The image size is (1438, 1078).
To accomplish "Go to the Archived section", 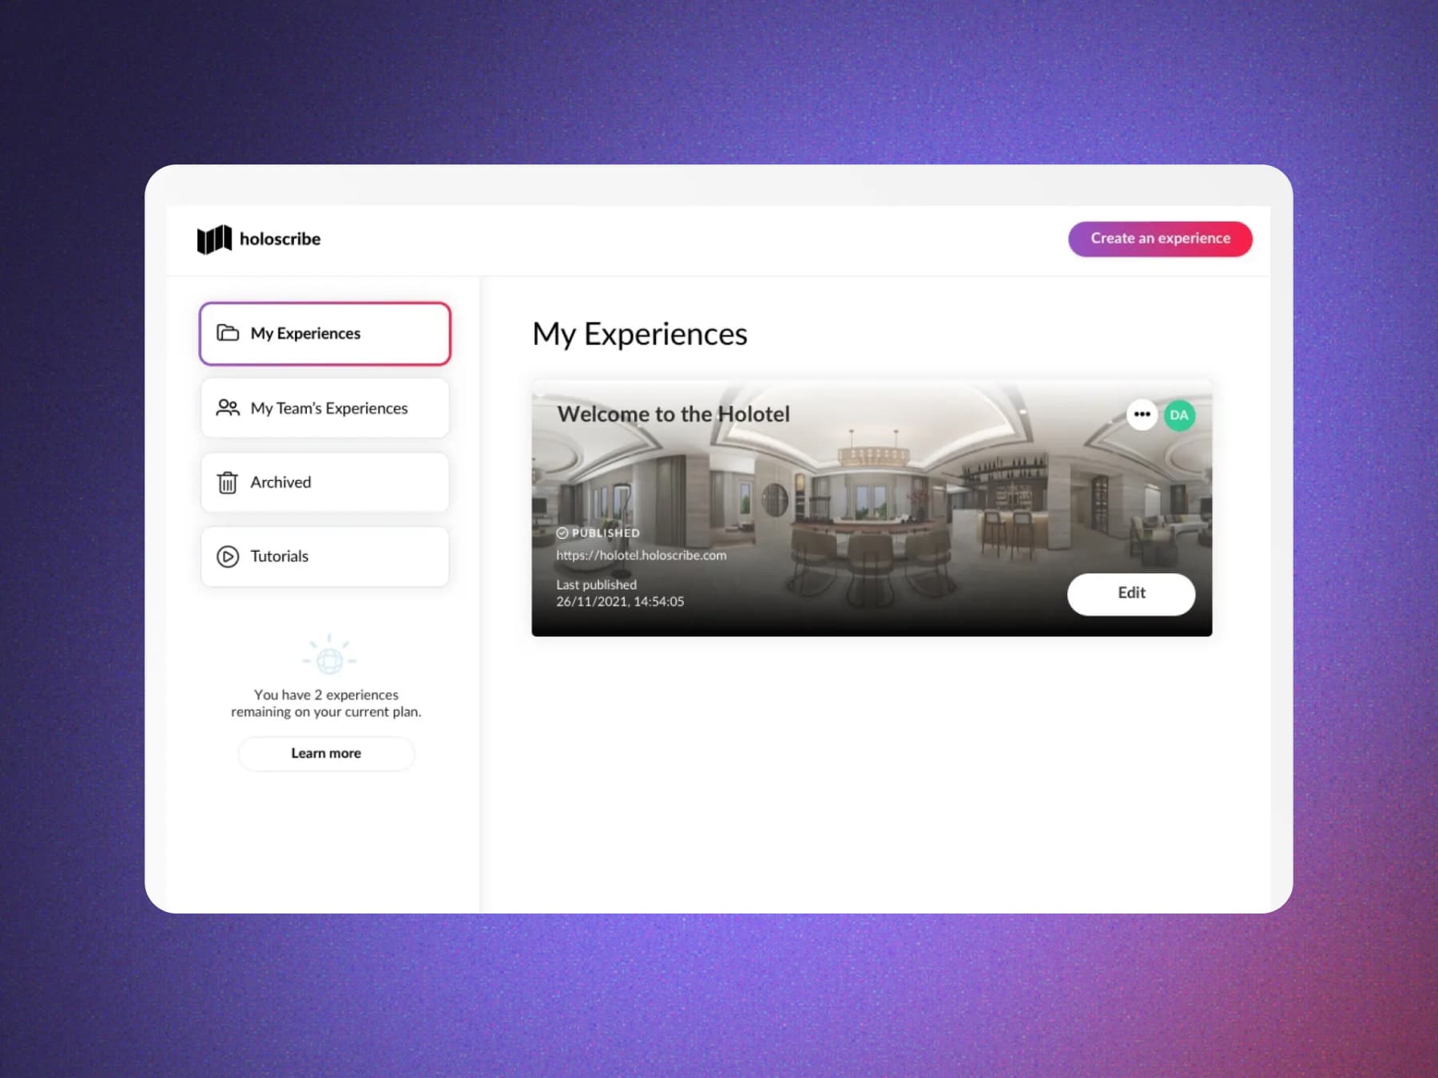I will pos(324,482).
